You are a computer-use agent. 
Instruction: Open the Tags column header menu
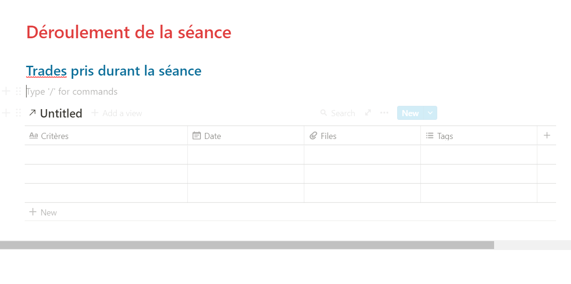(x=445, y=136)
